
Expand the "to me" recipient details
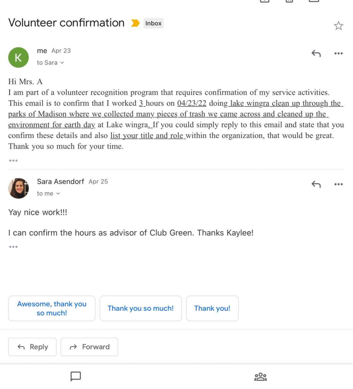[48, 194]
